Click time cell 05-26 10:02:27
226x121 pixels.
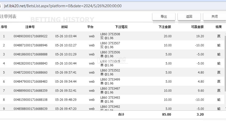coord(66,45)
